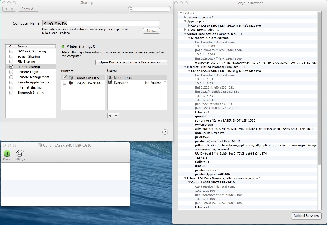Enable File Sharing checkbox
Image resolution: width=327 pixels, height=225 pixels.
pyautogui.click(x=11, y=62)
